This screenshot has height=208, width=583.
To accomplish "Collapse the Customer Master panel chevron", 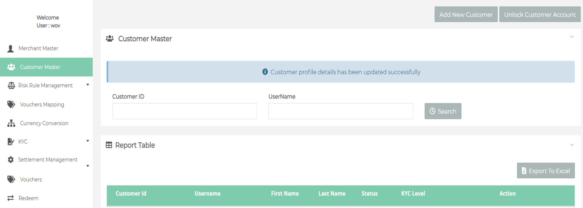I will point(572,37).
